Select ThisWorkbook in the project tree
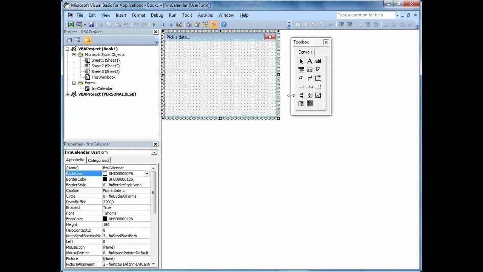Viewport: 483px width, 272px height. click(103, 77)
